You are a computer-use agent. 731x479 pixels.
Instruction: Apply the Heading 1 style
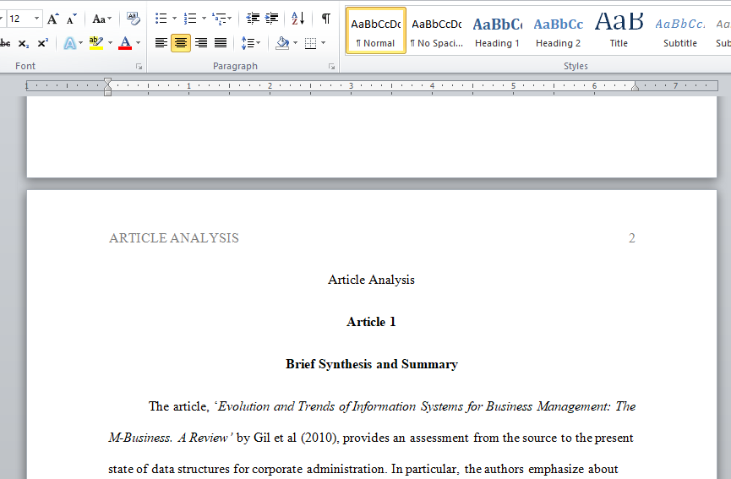click(498, 30)
